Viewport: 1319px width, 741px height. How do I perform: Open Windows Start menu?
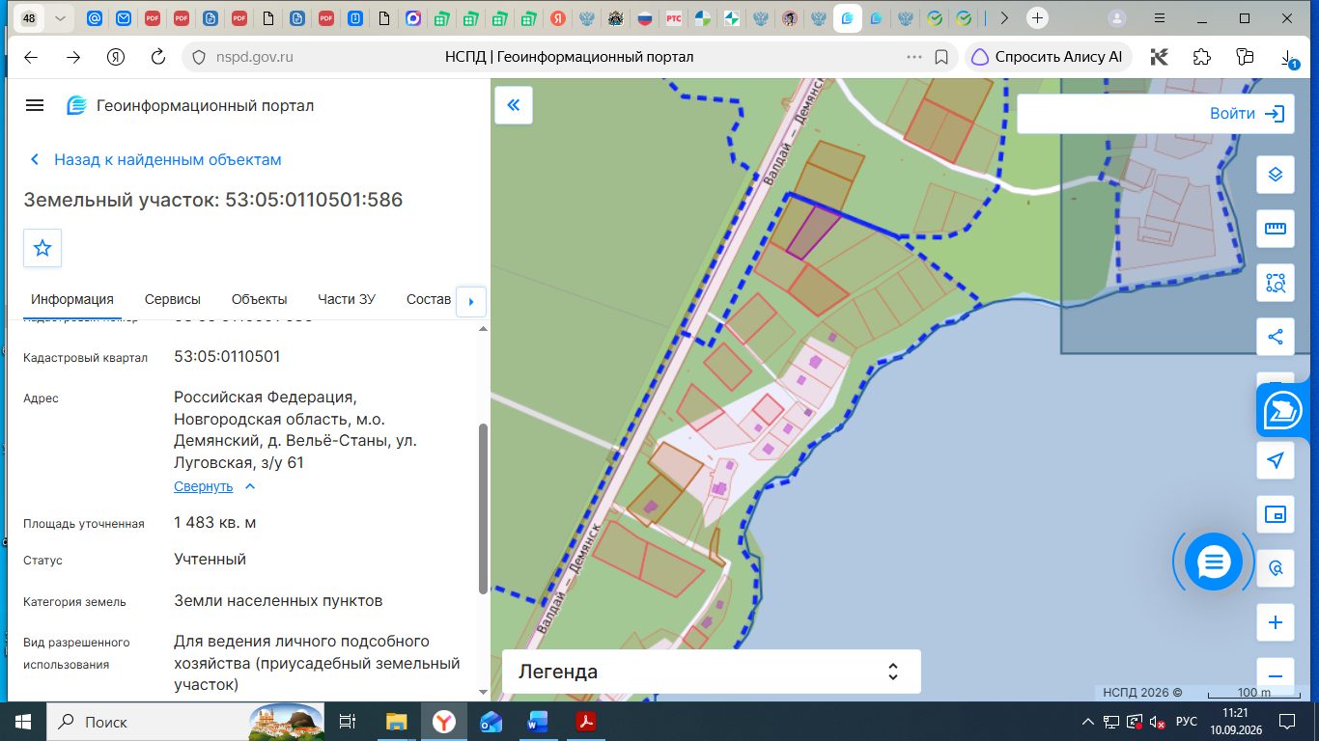(x=22, y=722)
